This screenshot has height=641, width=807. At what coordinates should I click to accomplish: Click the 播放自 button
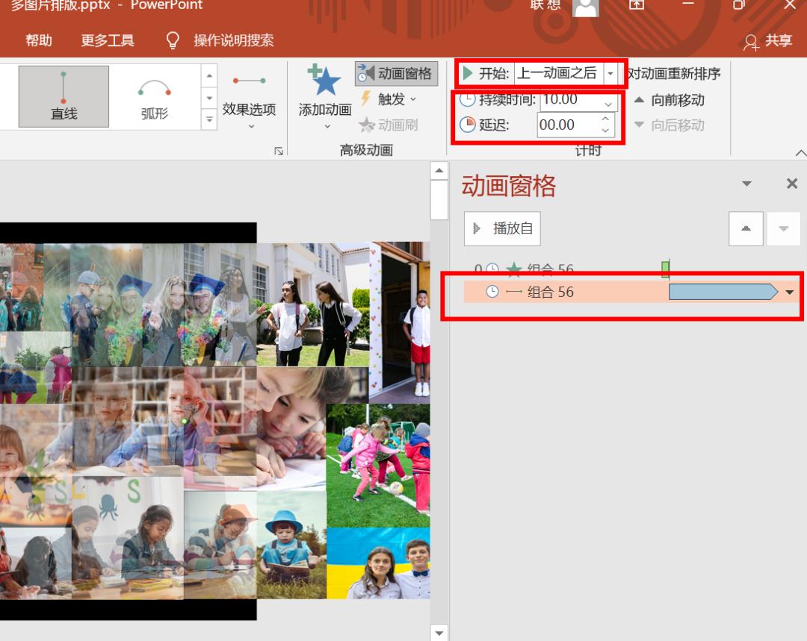point(501,228)
